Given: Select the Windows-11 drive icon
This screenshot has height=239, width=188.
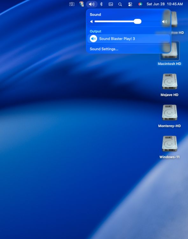Looking at the screenshot, I should point(170,144).
